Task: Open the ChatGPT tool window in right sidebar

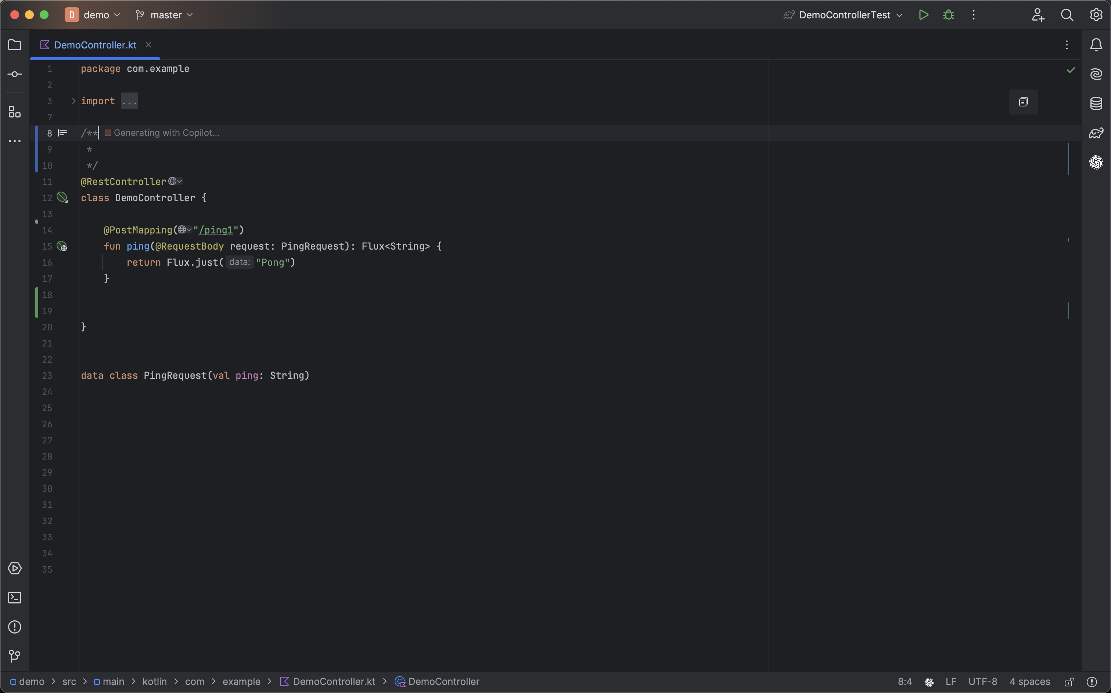Action: click(x=1096, y=162)
